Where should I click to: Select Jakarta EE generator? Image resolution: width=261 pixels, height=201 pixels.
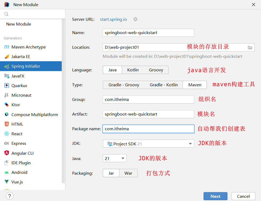31,57
